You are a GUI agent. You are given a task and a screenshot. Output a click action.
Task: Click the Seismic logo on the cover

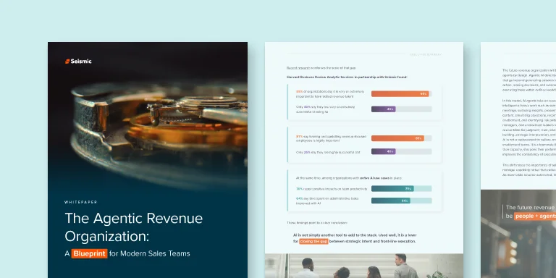(78, 62)
